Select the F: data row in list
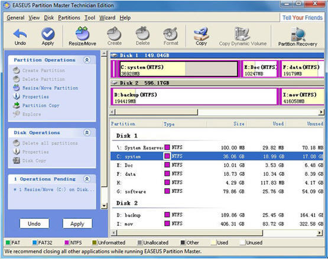Viewport: 328px width, 259px height. [217, 174]
